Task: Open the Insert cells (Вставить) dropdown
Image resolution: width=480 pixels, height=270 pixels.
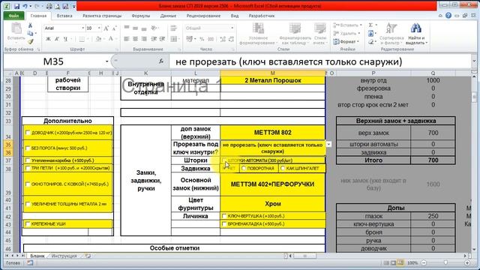Action: 348,25
